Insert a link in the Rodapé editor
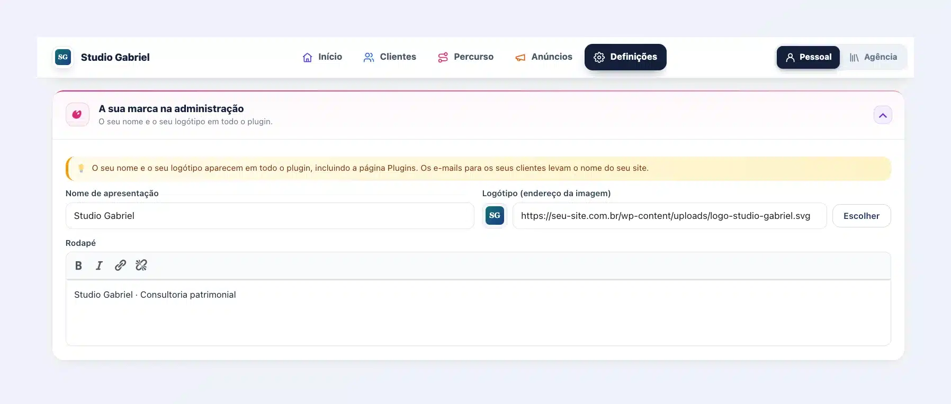 click(x=120, y=265)
